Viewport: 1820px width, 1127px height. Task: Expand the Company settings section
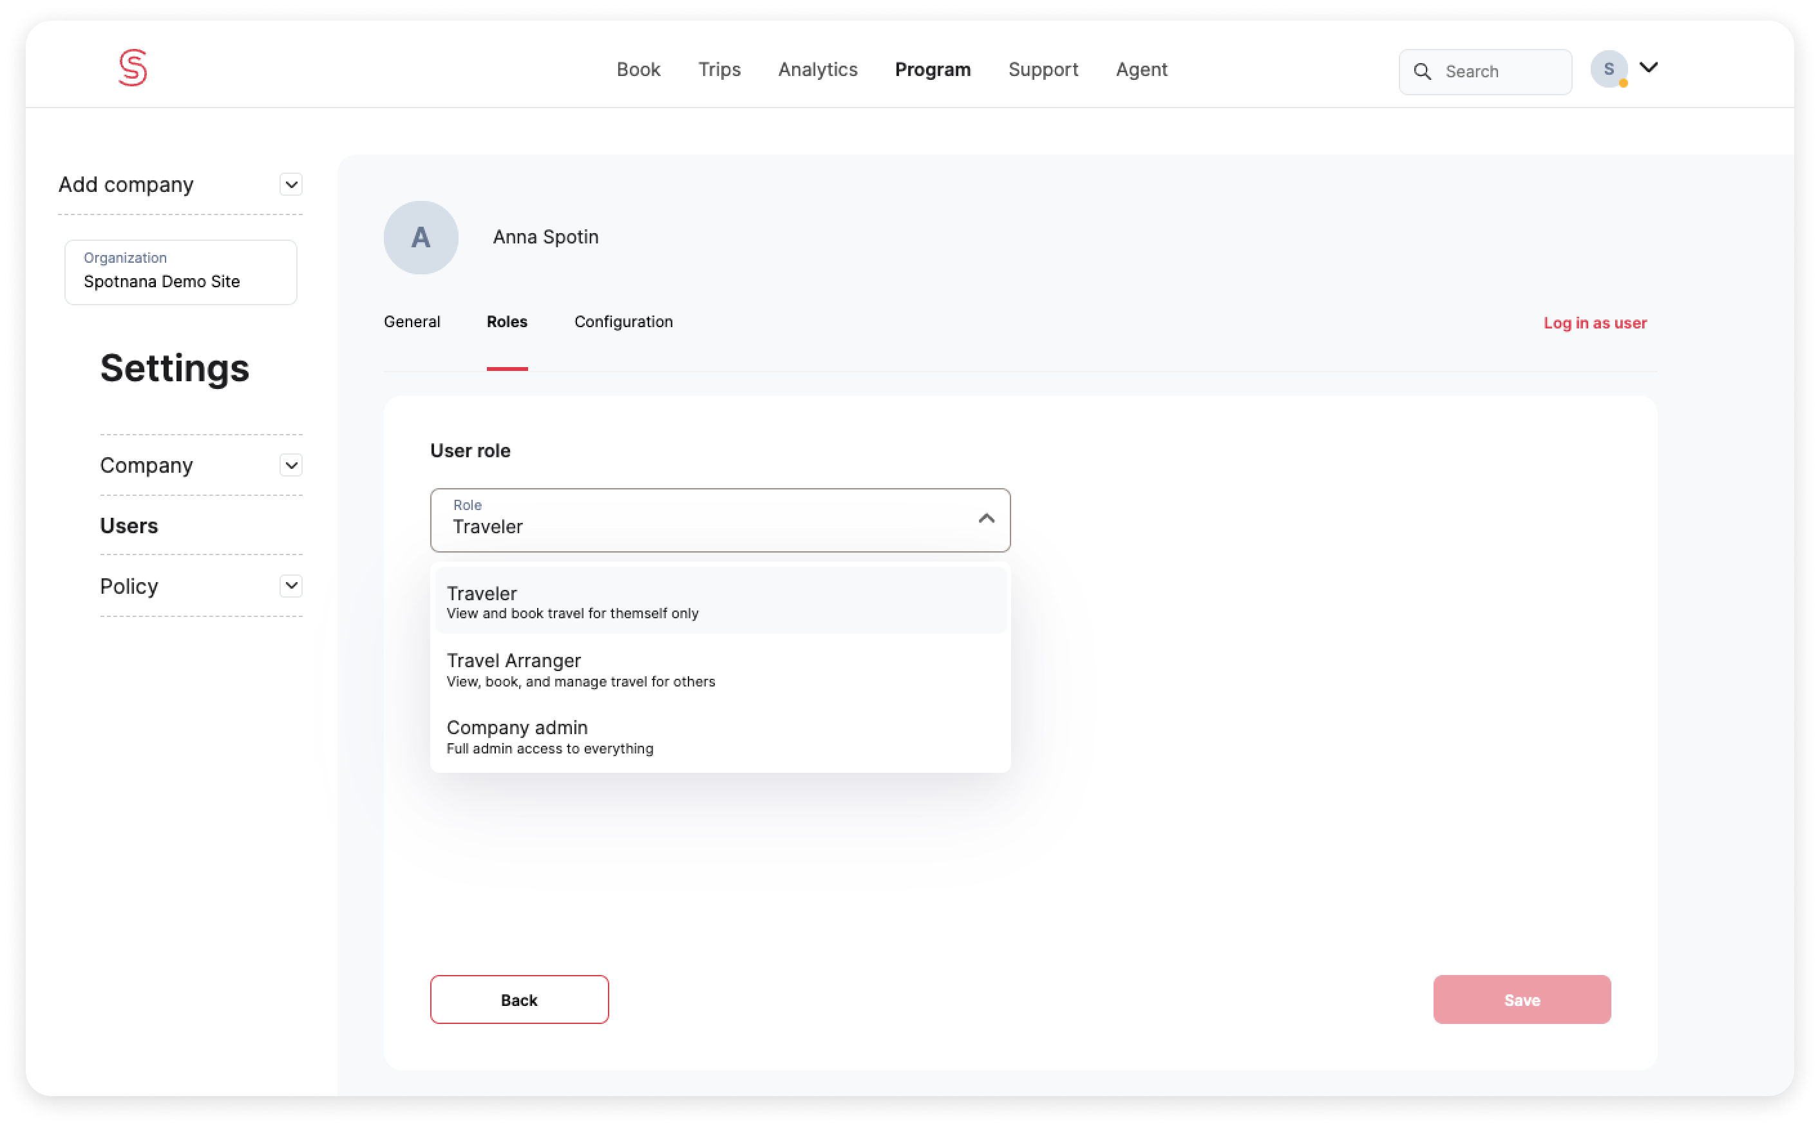[291, 465]
